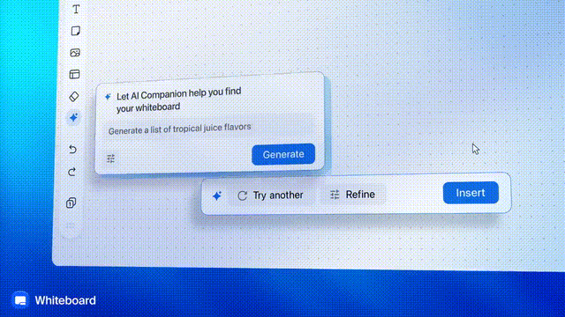This screenshot has height=317, width=565.
Task: Insert the generated content
Action: (471, 193)
